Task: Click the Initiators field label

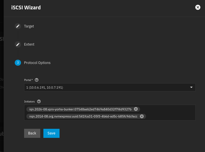Action: click(x=29, y=102)
